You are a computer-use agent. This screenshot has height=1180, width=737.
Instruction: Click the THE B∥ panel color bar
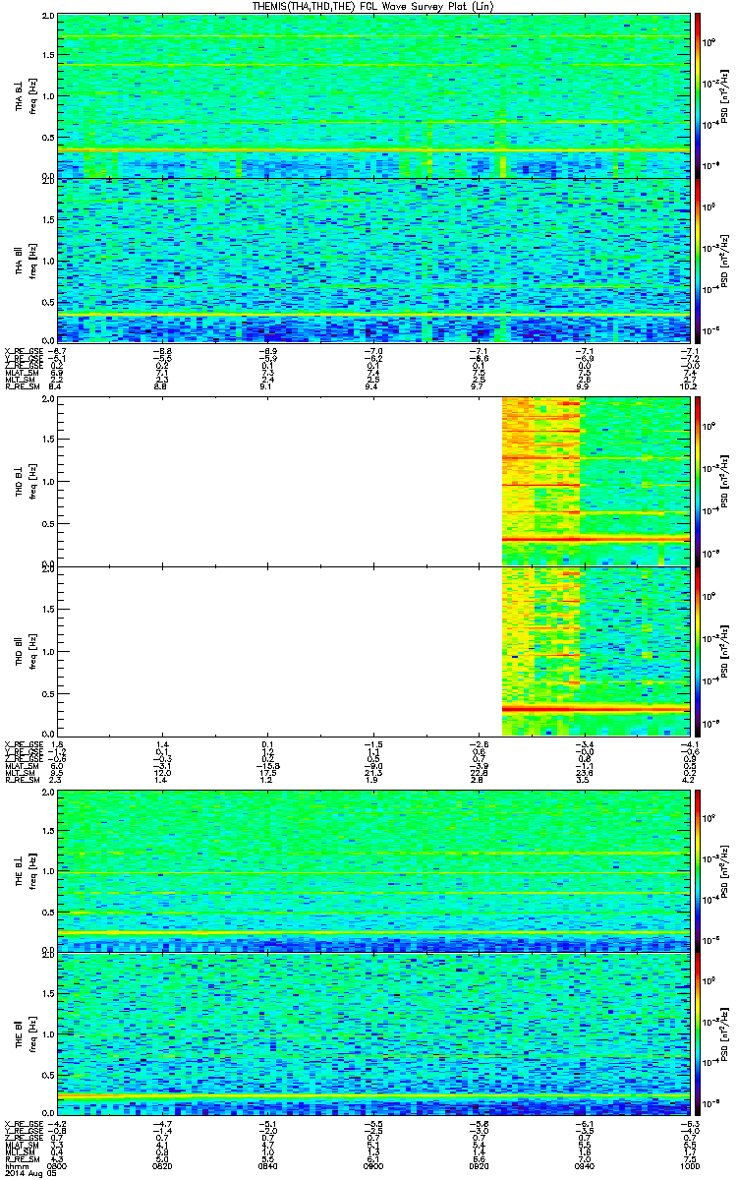(x=699, y=1033)
